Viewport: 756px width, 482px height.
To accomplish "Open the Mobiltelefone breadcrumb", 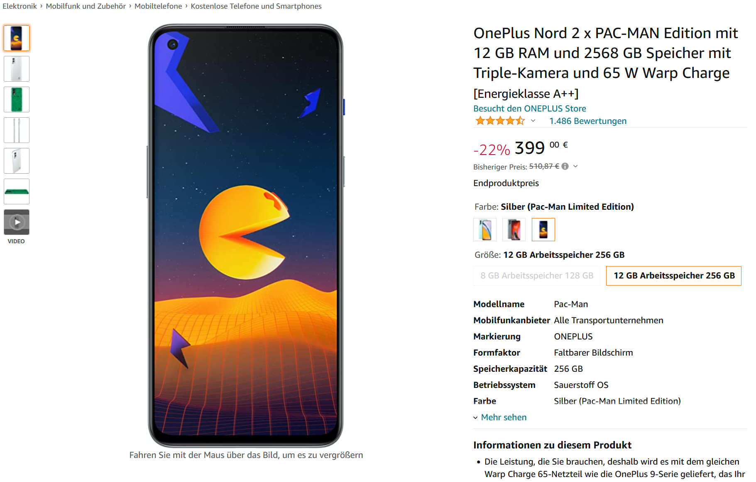I will tap(158, 6).
